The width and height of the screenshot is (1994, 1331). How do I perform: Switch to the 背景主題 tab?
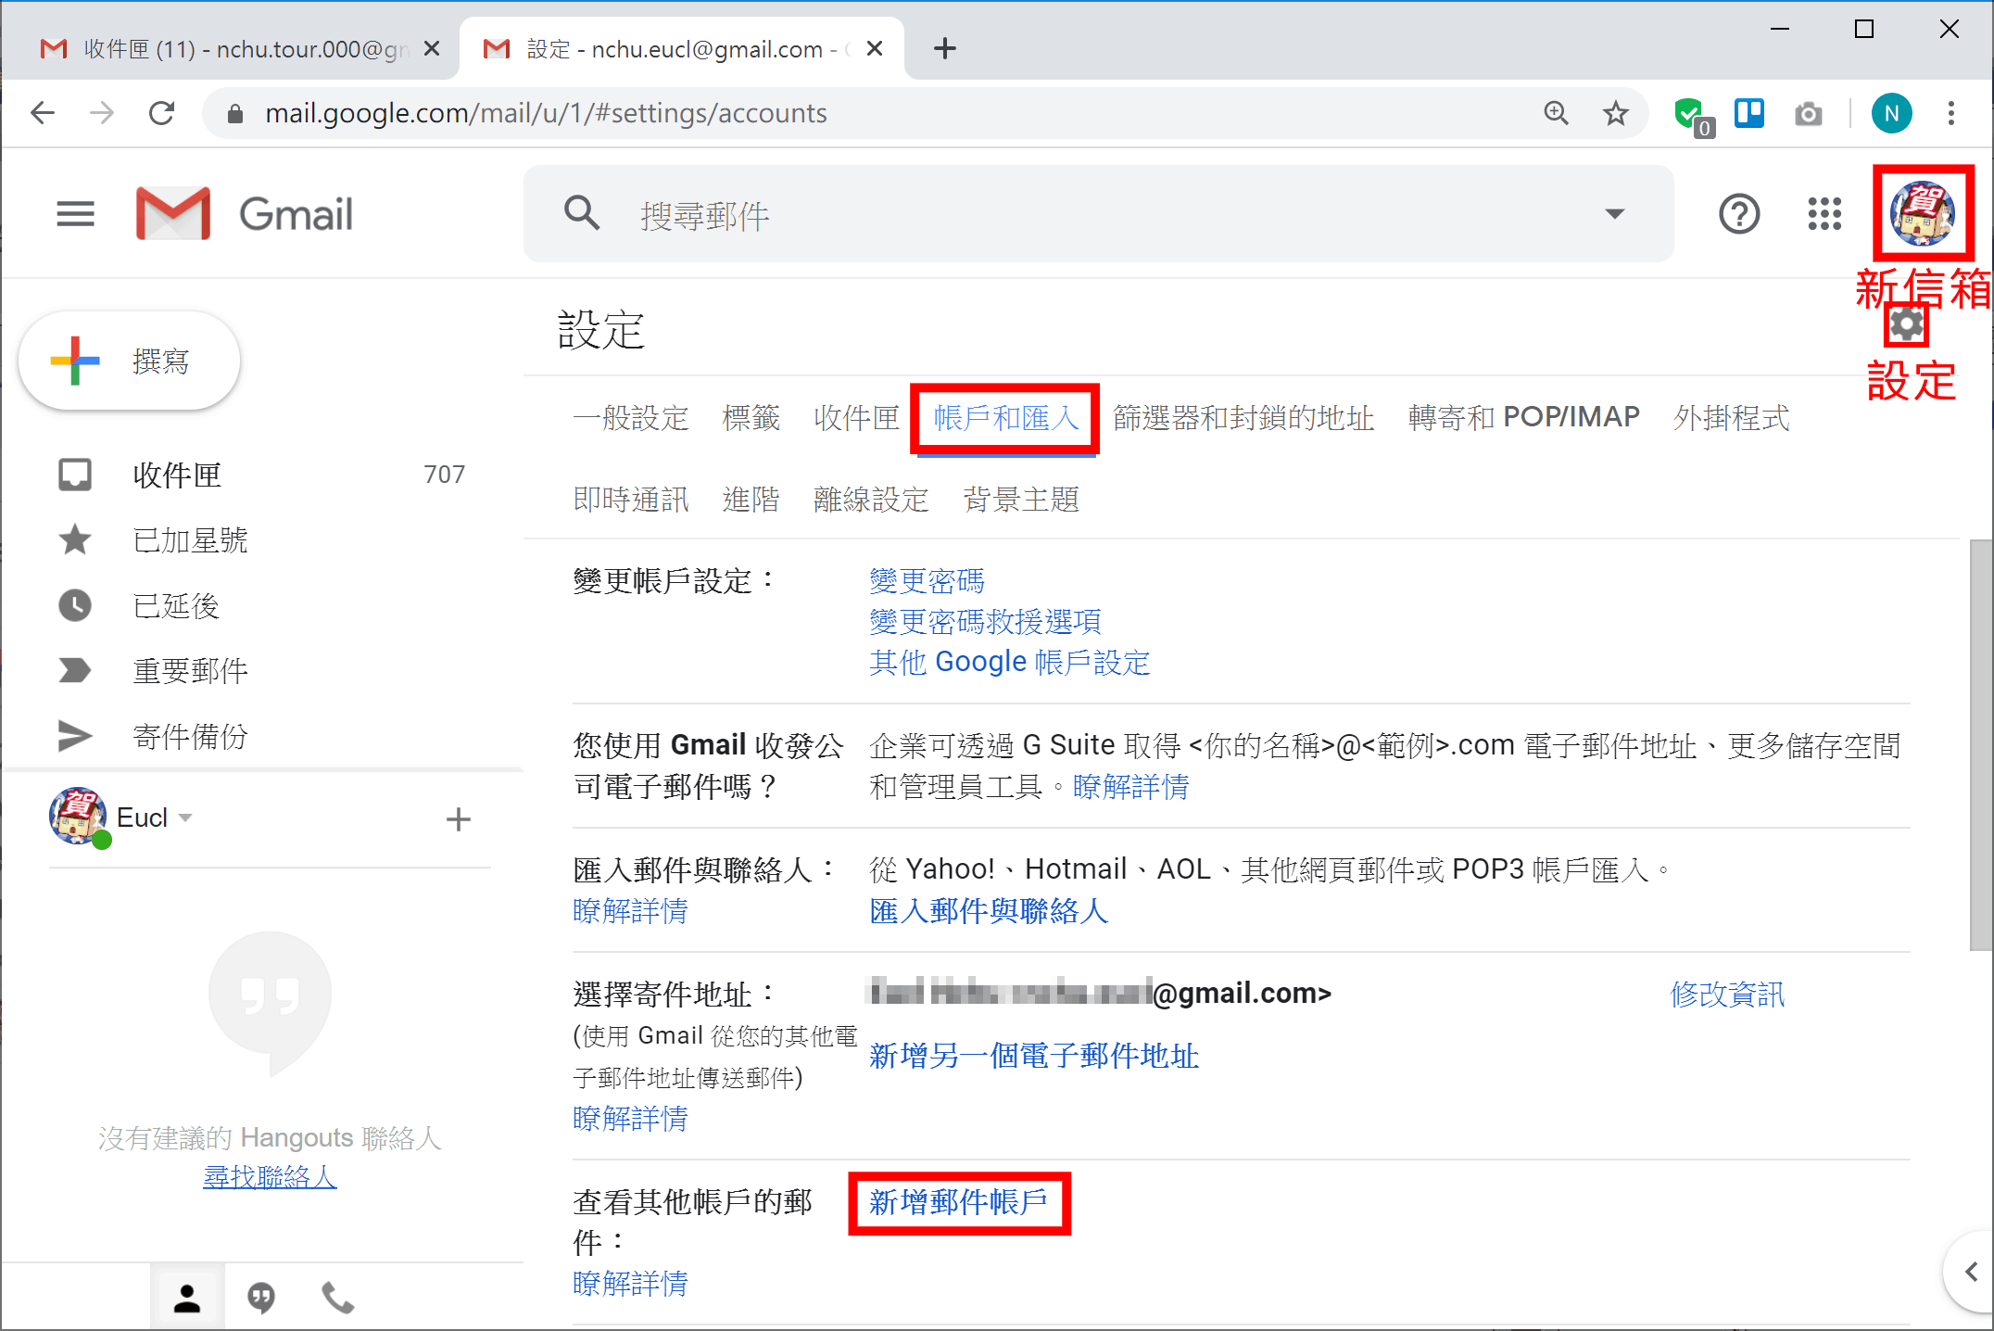click(1021, 500)
